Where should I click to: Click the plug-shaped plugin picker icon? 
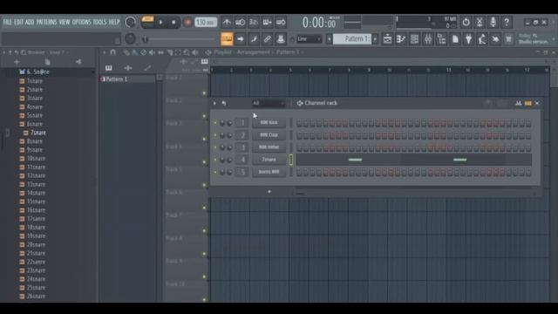(x=469, y=39)
